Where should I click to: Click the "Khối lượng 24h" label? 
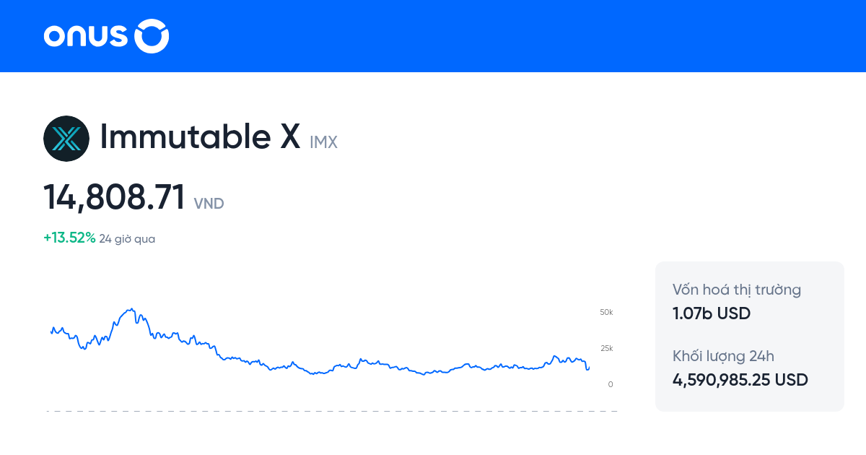(723, 355)
